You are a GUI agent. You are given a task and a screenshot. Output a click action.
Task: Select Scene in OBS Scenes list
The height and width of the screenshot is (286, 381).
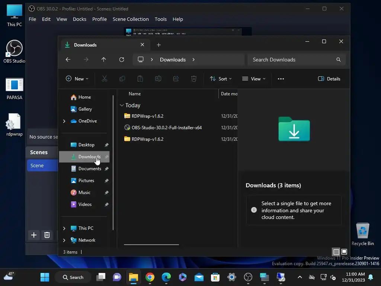click(42, 166)
